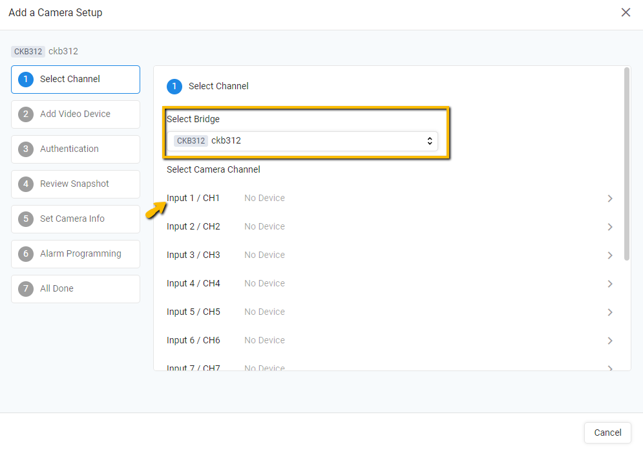643x450 pixels.
Task: Click the Cancel button
Action: point(607,433)
